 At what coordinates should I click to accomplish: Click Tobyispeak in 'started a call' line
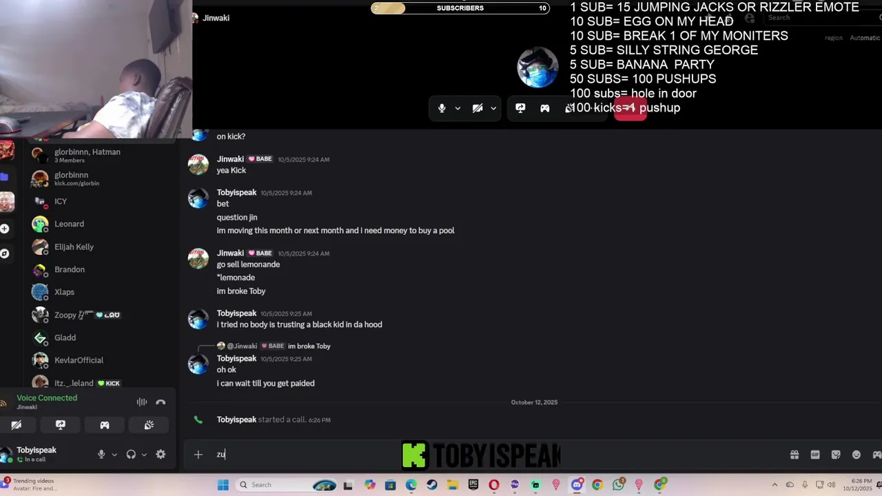pos(236,420)
